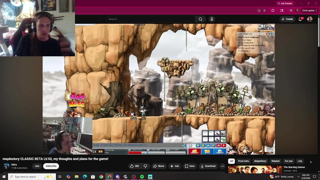320x180 pixels.
Task: Show more chips with the right arrow
Action: click(311, 162)
